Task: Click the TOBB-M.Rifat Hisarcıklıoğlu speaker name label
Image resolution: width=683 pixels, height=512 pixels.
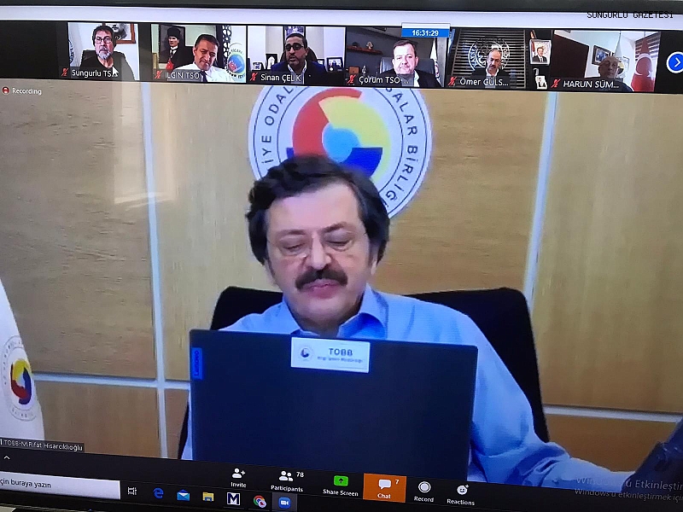Action: tap(42, 445)
